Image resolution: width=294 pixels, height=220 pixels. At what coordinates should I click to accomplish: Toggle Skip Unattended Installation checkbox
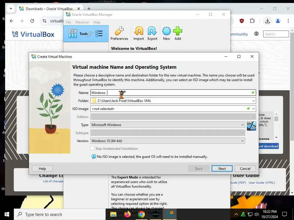92,148
